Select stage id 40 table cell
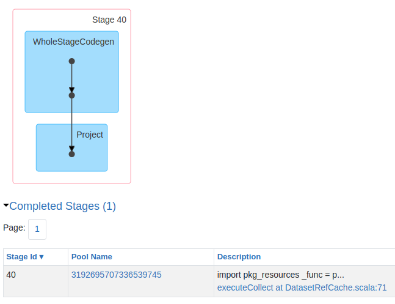Image resolution: width=395 pixels, height=304 pixels. (x=11, y=275)
